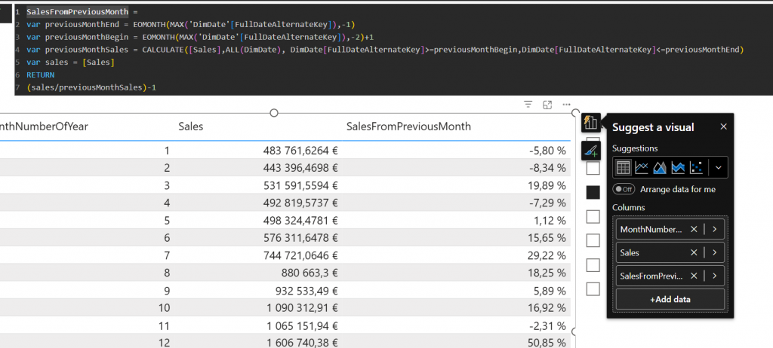This screenshot has width=773, height=348.
Task: Tick the checkbox beside the Sales column field
Action: click(593, 240)
